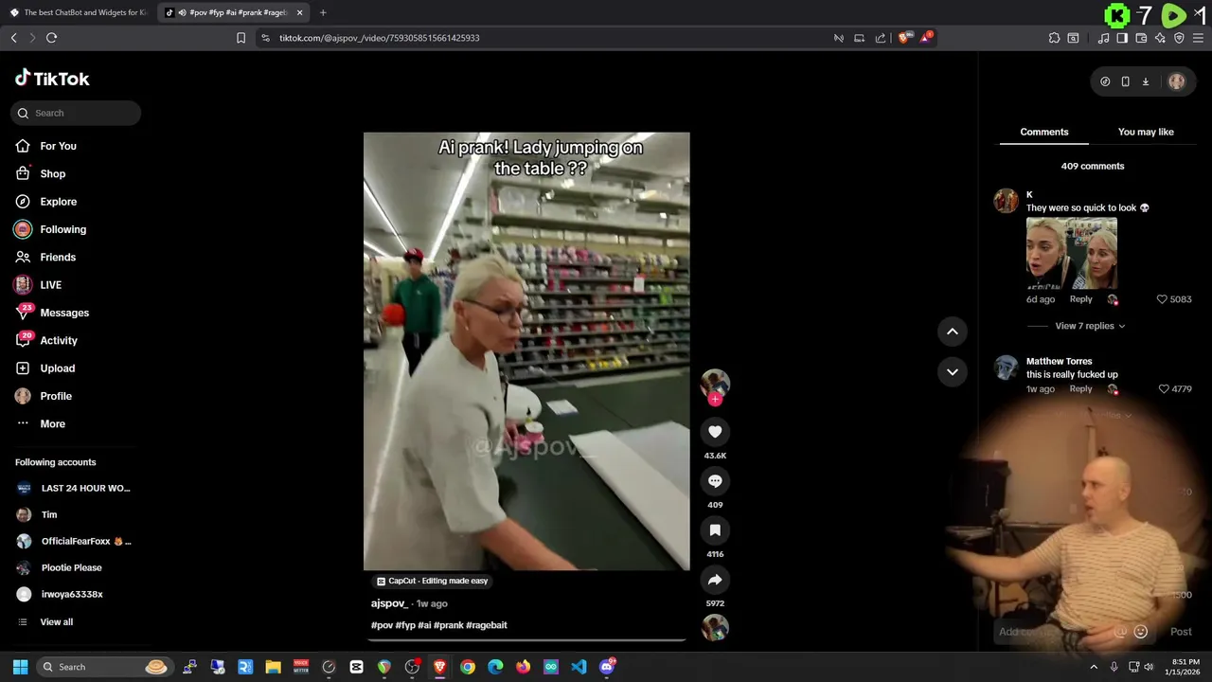This screenshot has height=682, width=1212.
Task: Open Brave Leo AI sparkle icon
Action: coord(1160,38)
